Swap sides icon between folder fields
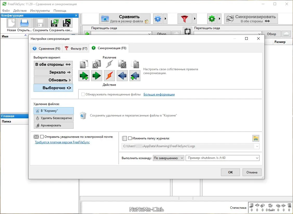293x214 pixels. (x=187, y=31)
